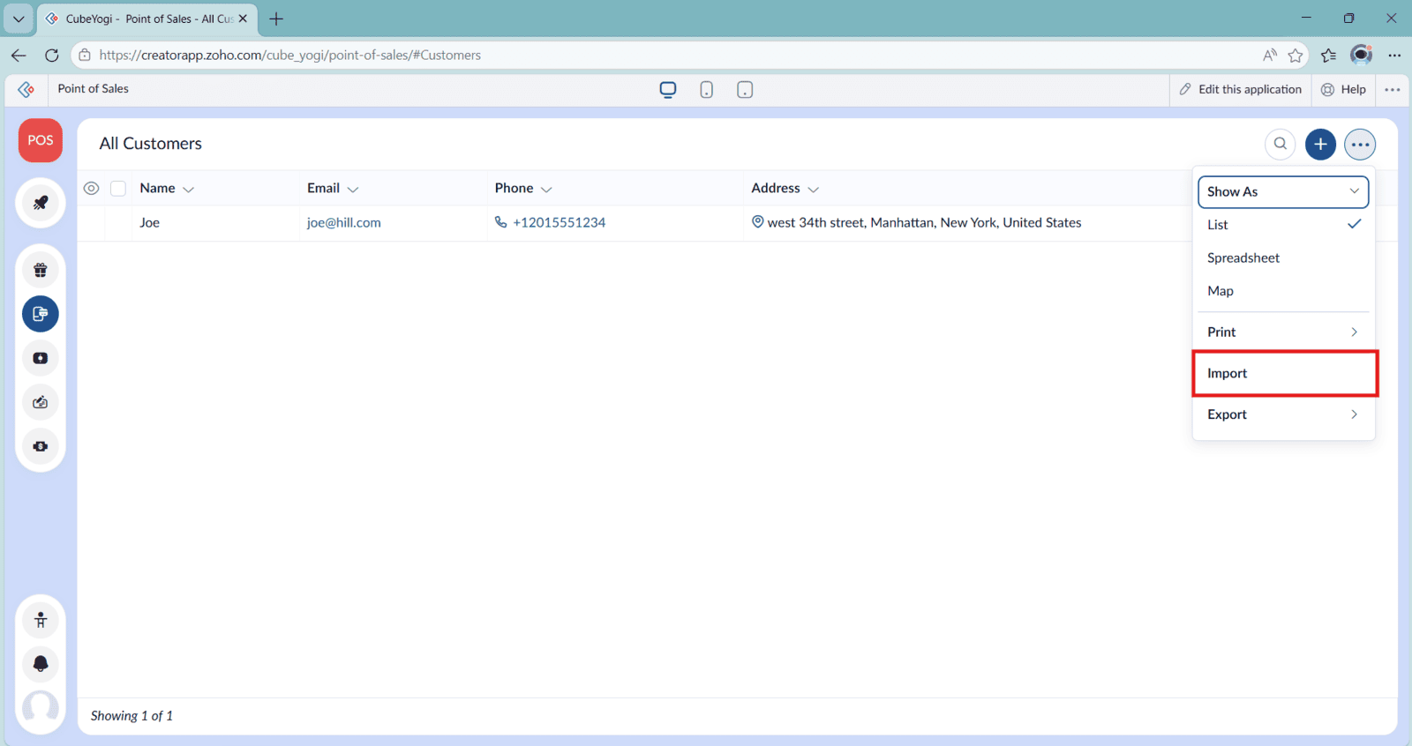This screenshot has width=1412, height=746.
Task: Expand the Name column dropdown arrow
Action: pos(188,190)
